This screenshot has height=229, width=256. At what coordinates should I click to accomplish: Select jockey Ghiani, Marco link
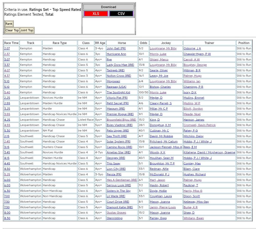coord(159,59)
